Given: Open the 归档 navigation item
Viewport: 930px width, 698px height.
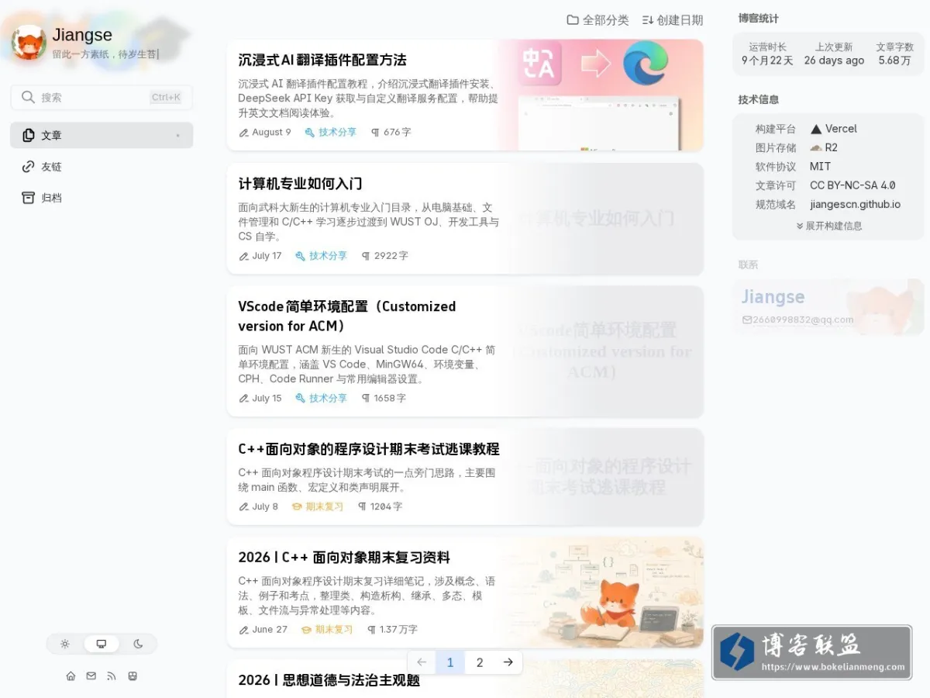Looking at the screenshot, I should coord(102,197).
